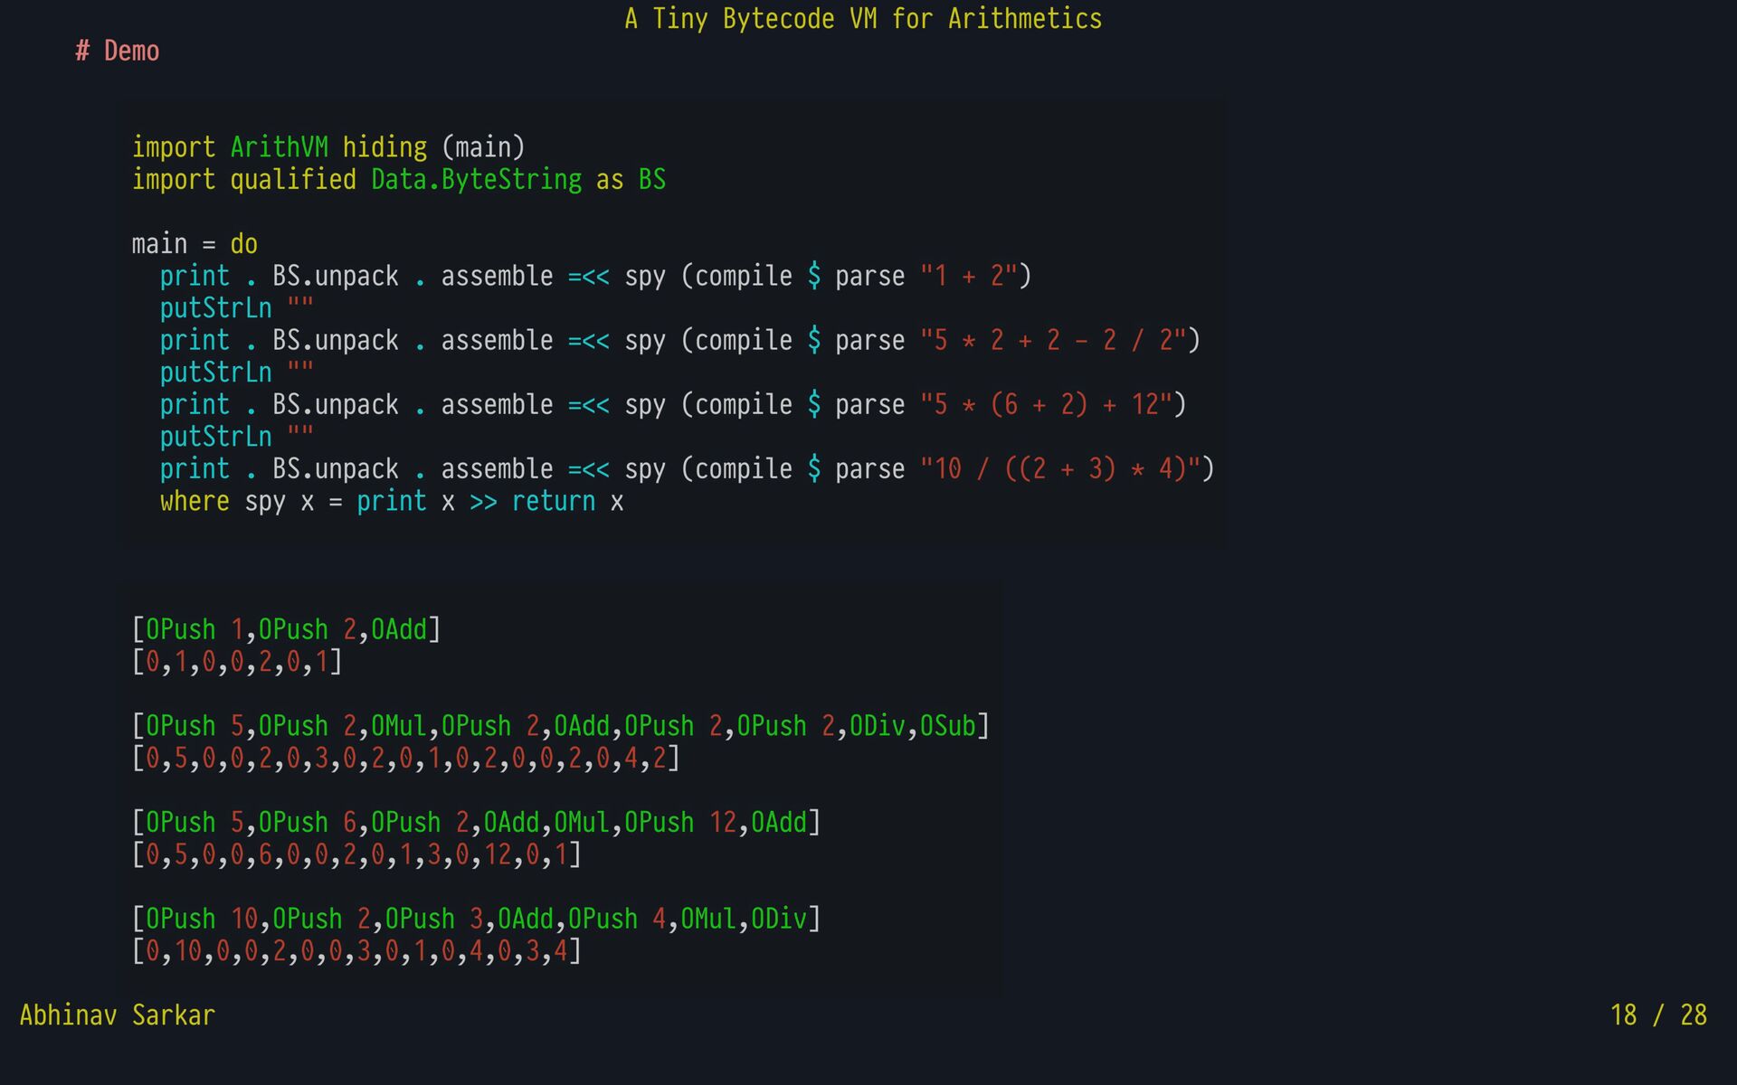Click 'Data.ByteString' module name

476,180
